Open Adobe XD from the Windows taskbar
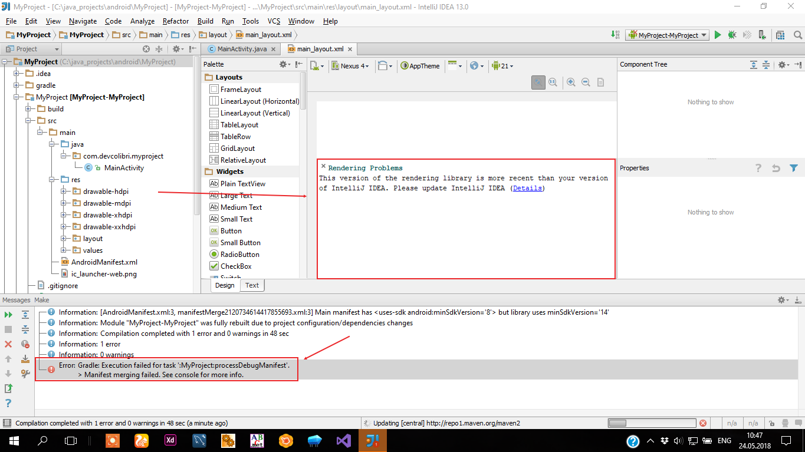Image resolution: width=805 pixels, height=452 pixels. [x=170, y=440]
